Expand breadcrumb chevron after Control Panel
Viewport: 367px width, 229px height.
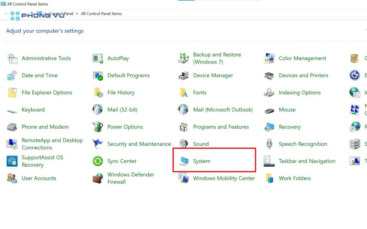click(x=77, y=14)
